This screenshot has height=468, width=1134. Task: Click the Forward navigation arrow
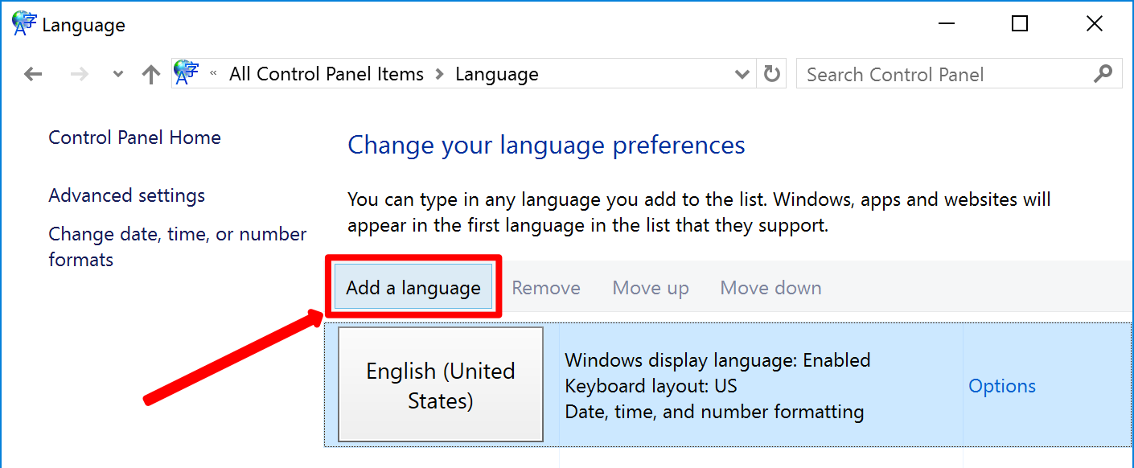79,75
